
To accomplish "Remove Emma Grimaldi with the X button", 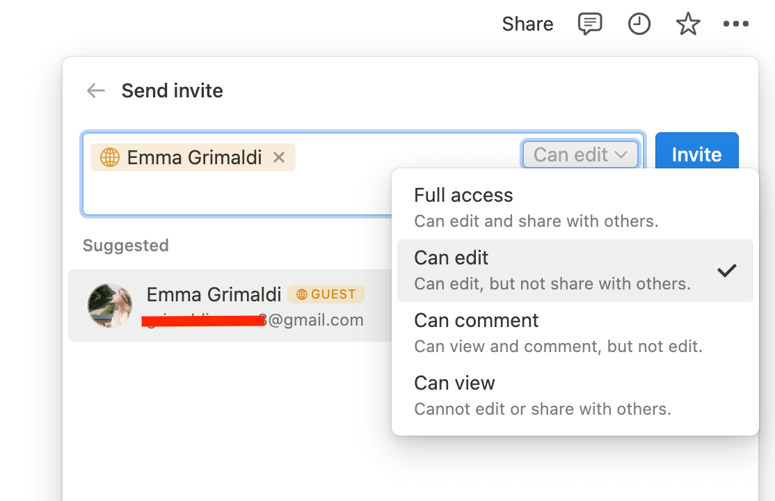I will (279, 157).
